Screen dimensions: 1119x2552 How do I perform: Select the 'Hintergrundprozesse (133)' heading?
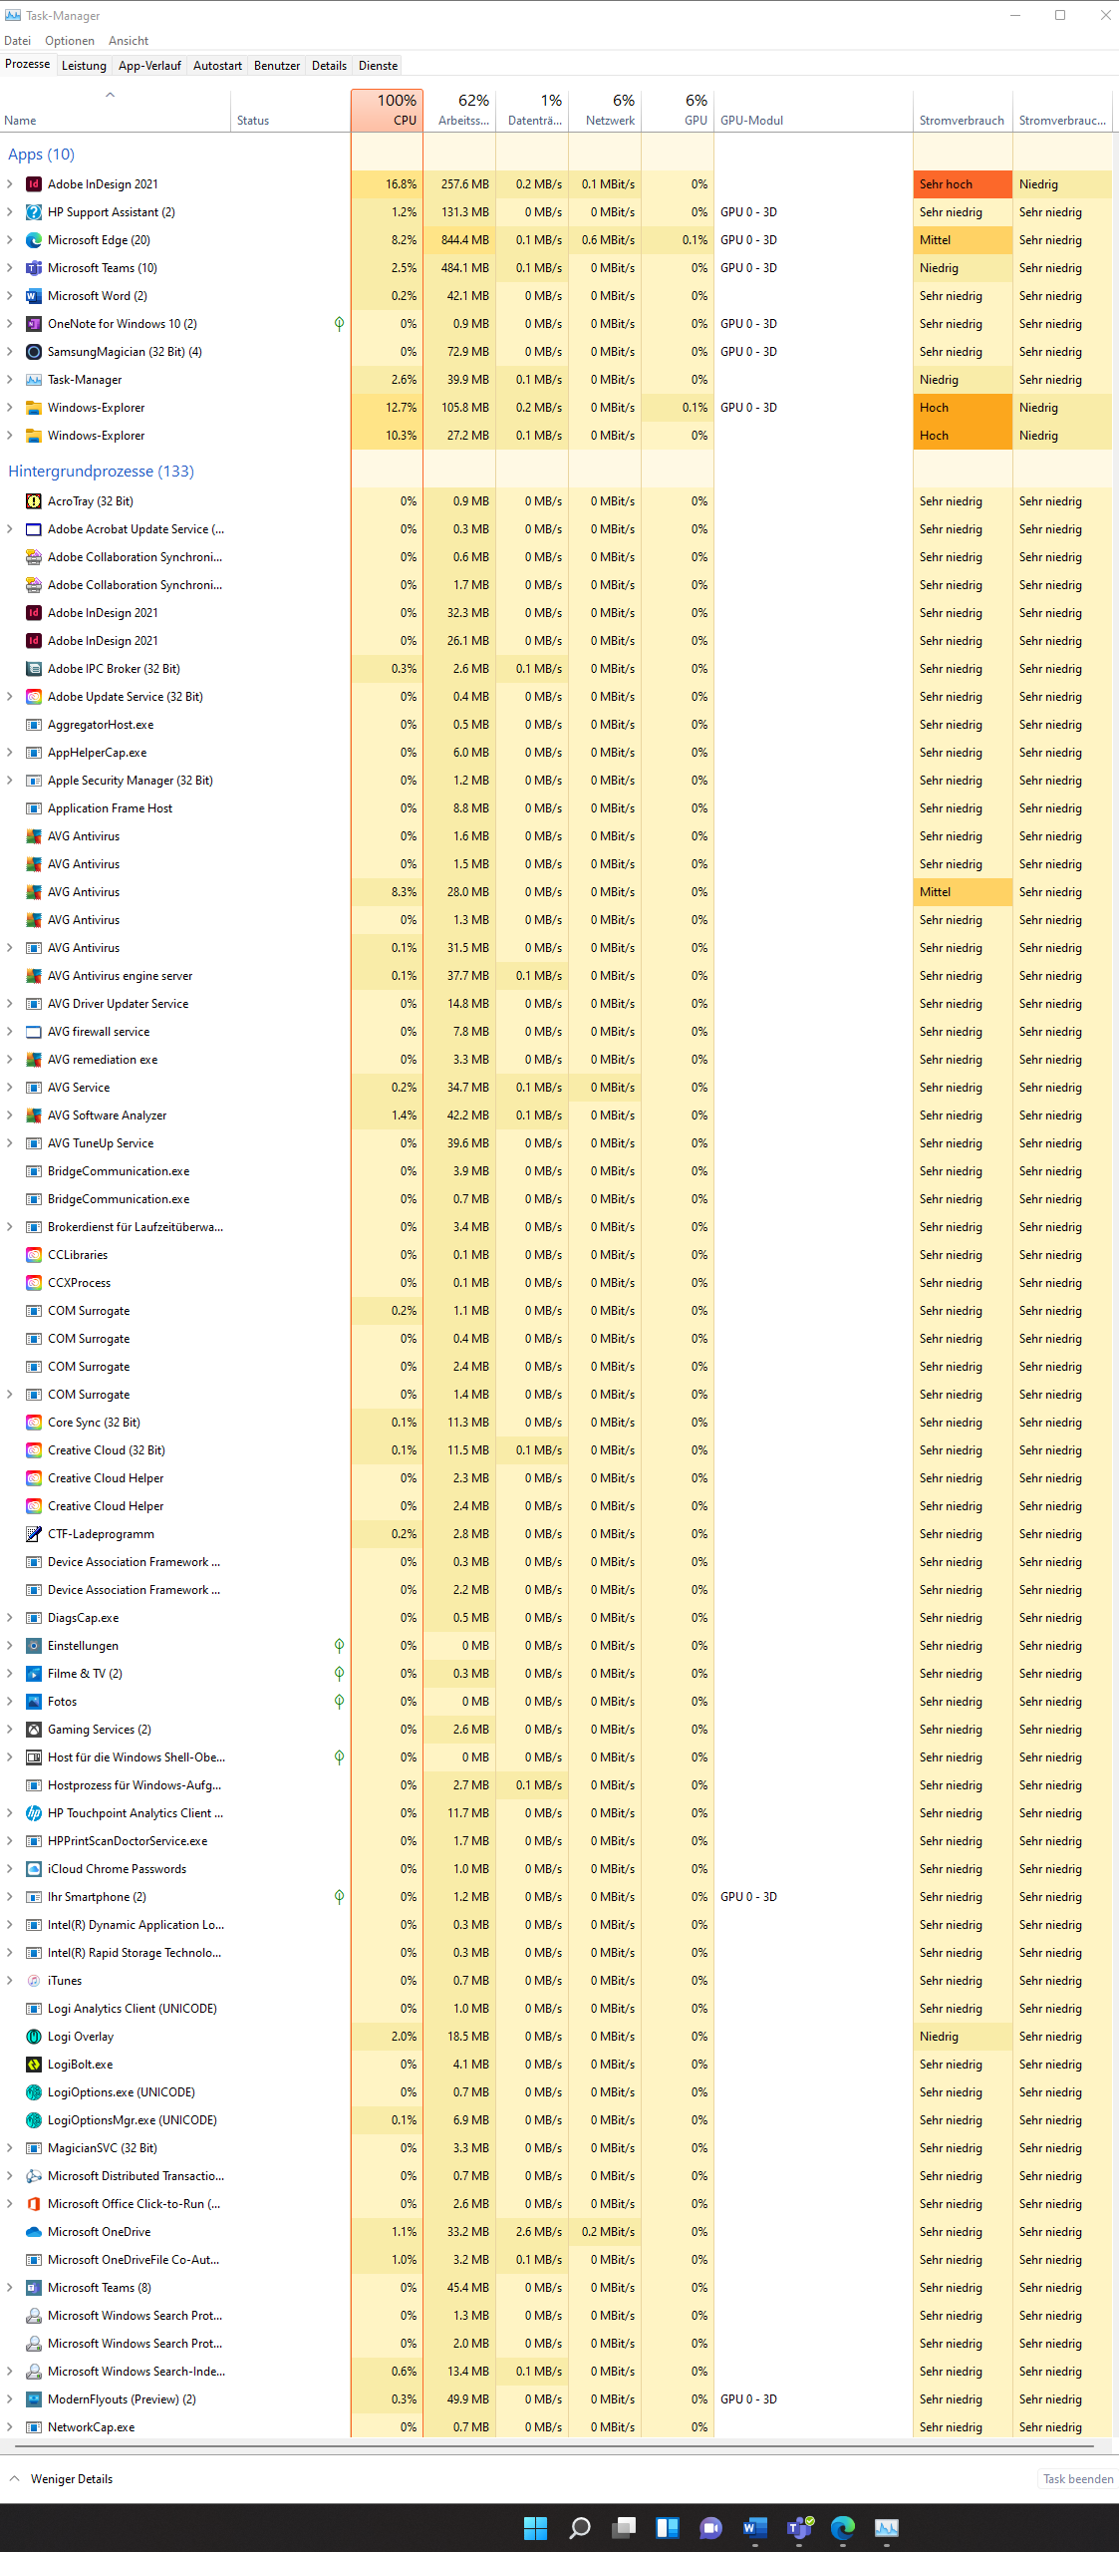pos(102,472)
